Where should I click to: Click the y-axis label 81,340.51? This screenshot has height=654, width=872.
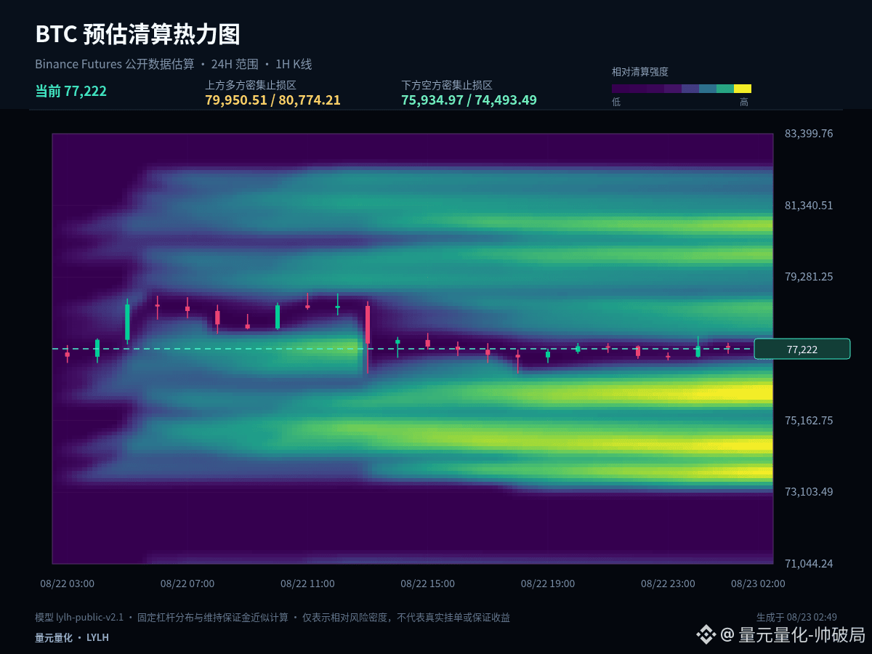tap(809, 206)
